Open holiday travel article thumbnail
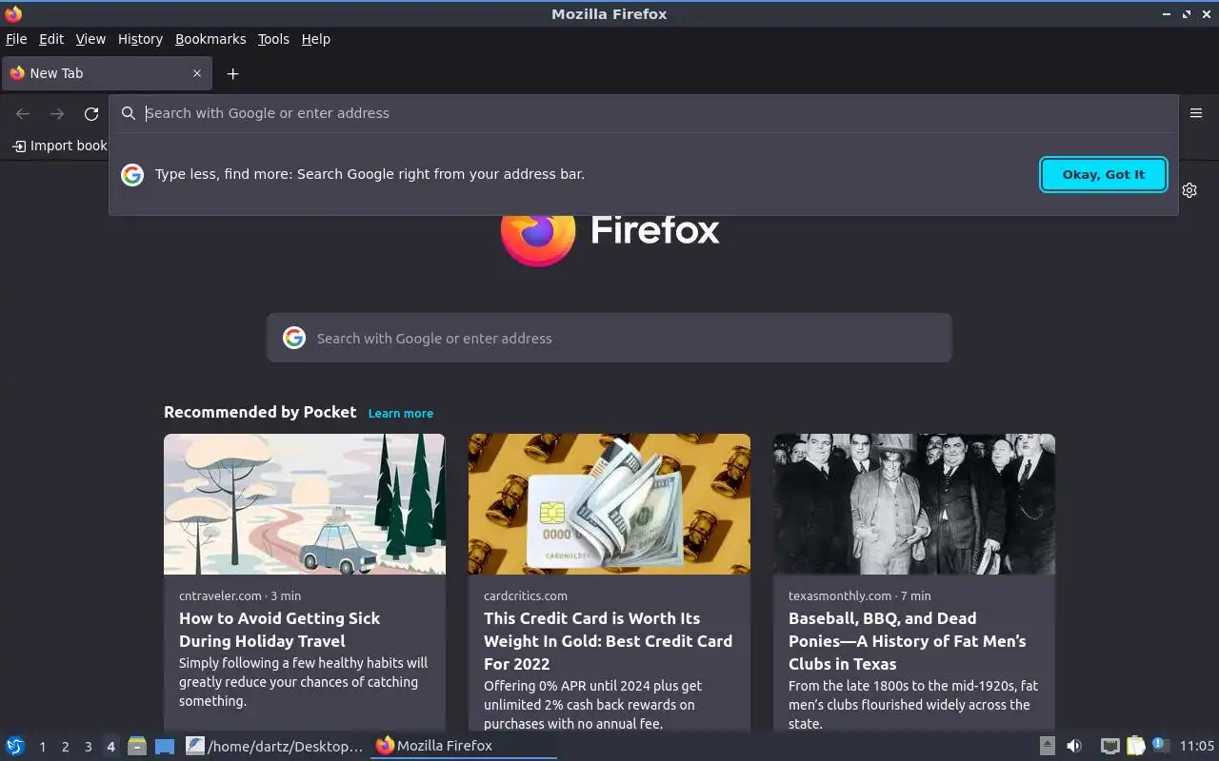1219x761 pixels. point(305,504)
